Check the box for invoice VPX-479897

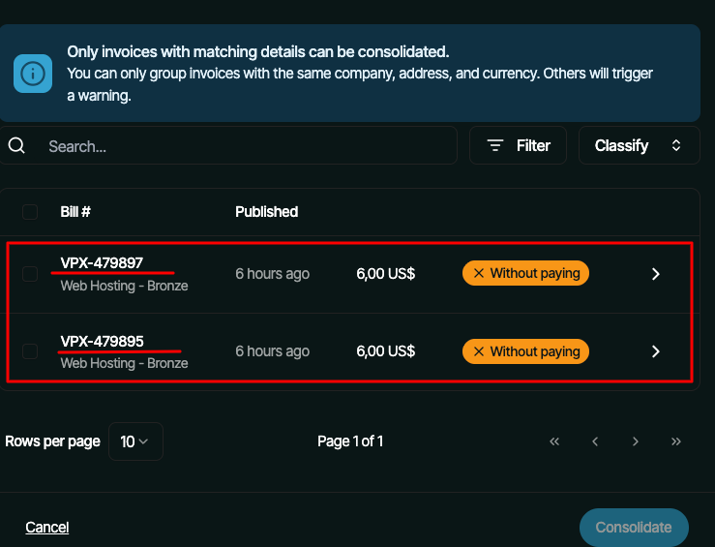point(30,274)
